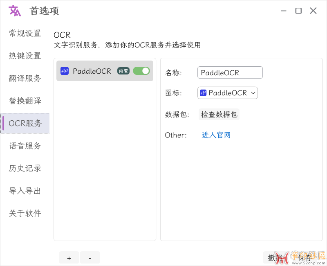Click the 内置 badge on PaddleOCR
Screen dimensions: 327x266
(x=124, y=71)
